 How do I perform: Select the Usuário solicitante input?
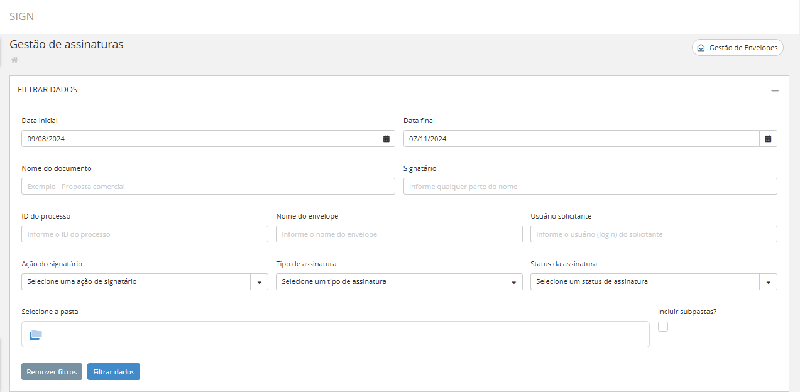coord(653,234)
